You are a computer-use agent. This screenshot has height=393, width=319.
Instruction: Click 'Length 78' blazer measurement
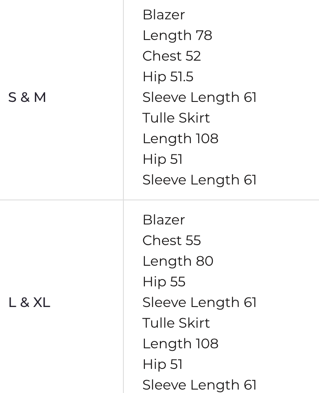click(177, 35)
